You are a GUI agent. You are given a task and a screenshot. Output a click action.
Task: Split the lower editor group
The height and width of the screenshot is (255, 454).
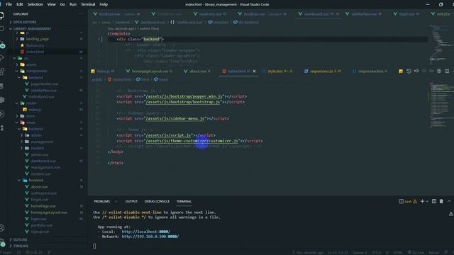tap(447, 71)
